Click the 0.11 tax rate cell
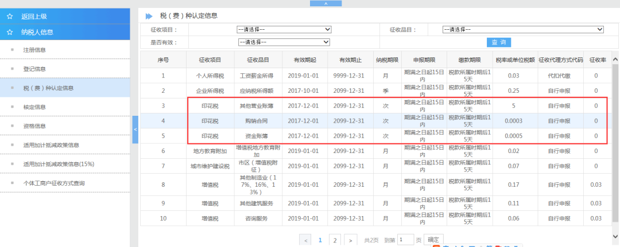 click(x=515, y=203)
